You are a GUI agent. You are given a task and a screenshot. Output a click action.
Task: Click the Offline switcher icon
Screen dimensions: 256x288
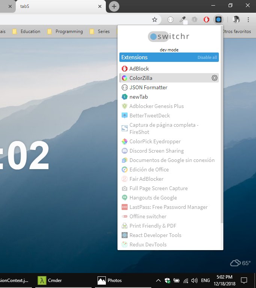click(125, 216)
